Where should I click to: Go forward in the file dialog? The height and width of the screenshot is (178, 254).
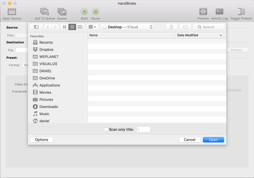pyautogui.click(x=55, y=27)
